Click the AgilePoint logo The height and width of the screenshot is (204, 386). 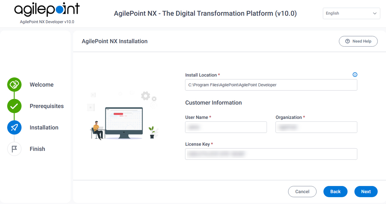pos(47,9)
